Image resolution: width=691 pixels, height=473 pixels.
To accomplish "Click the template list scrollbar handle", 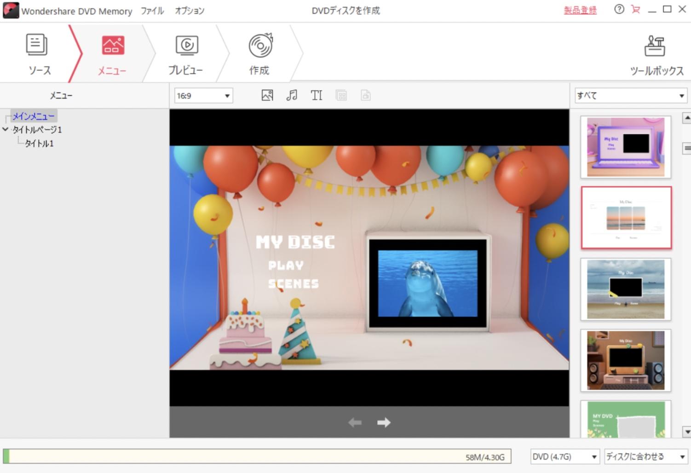I will (687, 148).
